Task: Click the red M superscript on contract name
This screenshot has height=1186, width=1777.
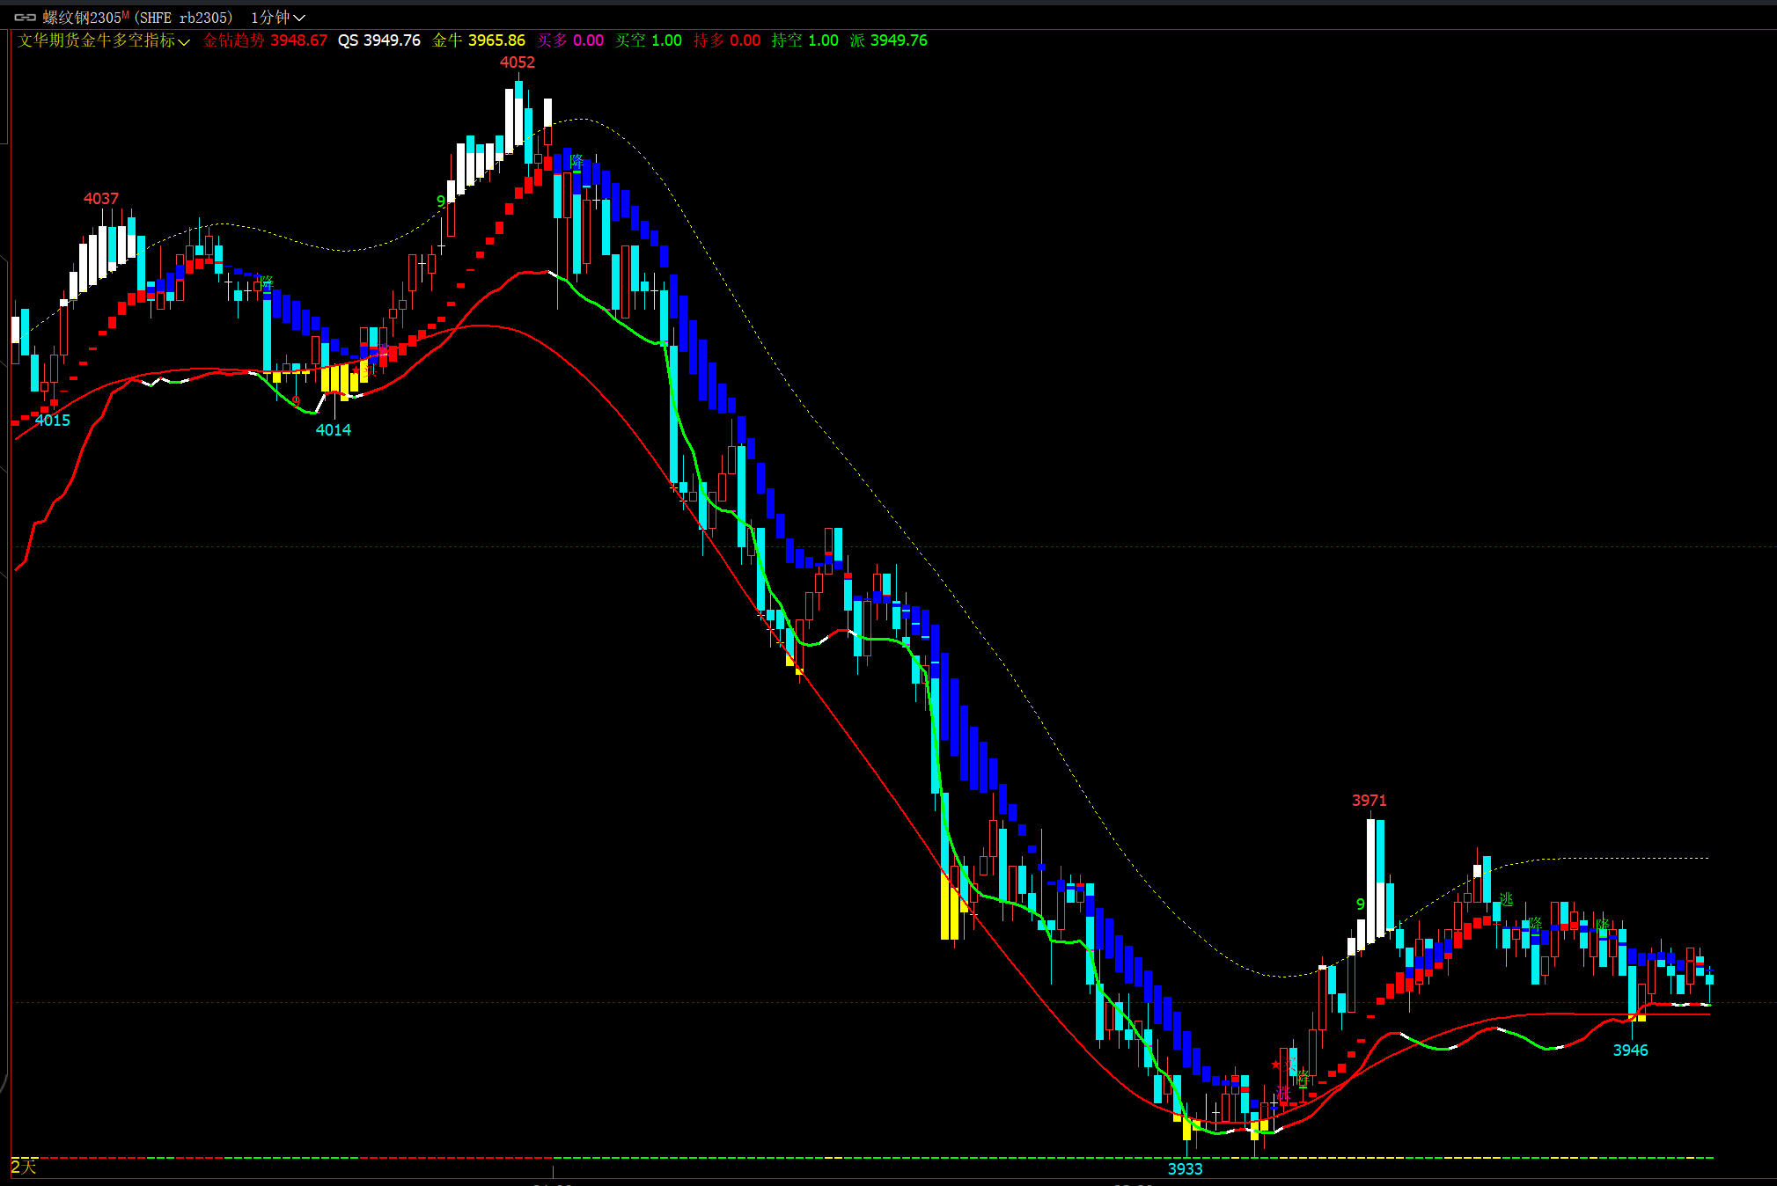Action: point(125,15)
